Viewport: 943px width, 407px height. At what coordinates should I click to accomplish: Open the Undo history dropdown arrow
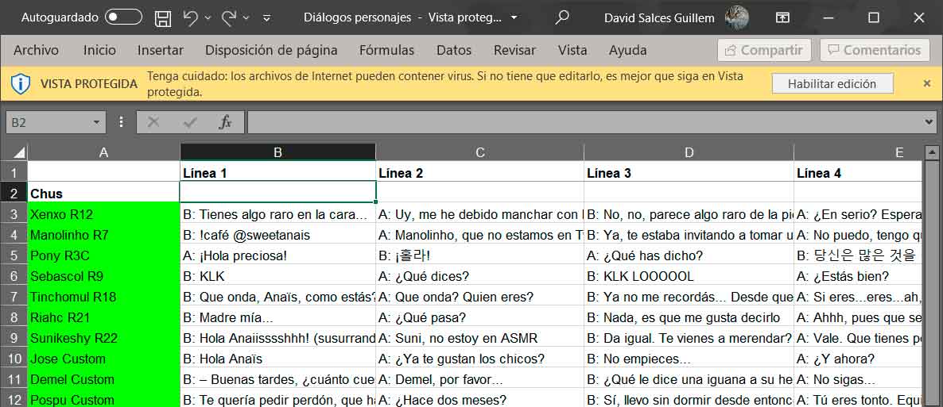click(x=208, y=17)
